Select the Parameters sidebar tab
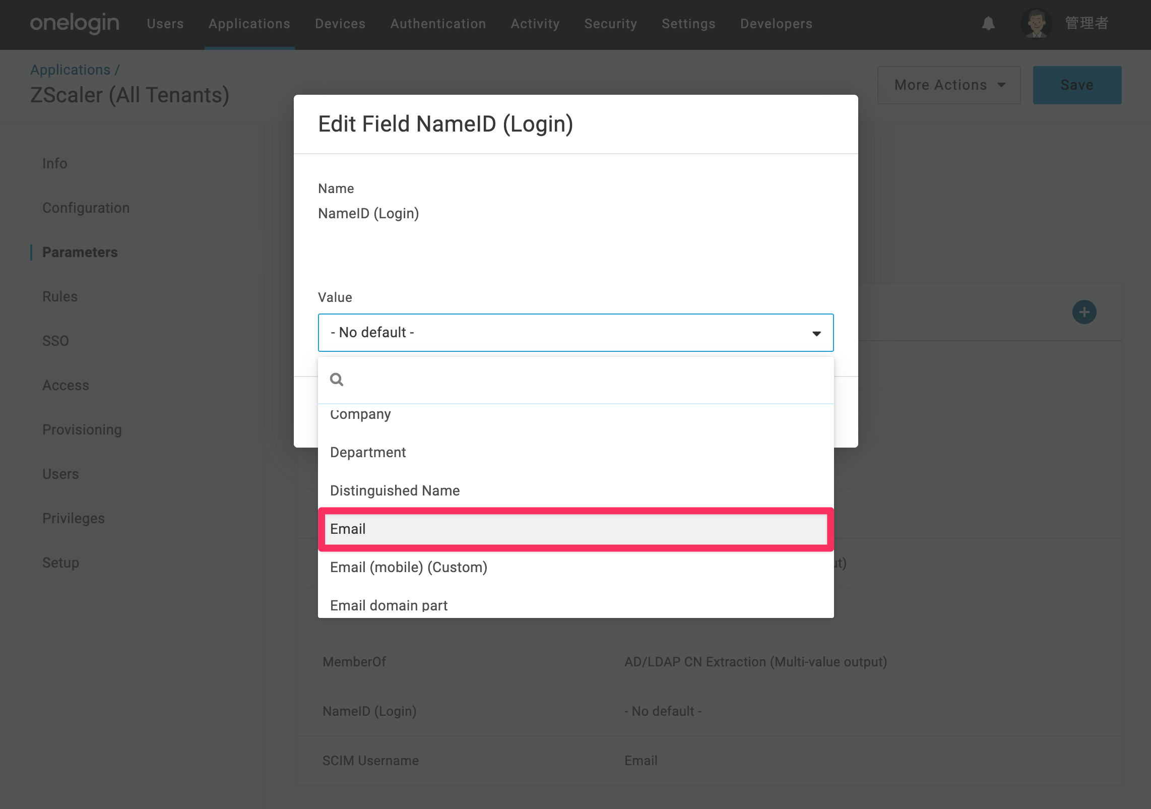1151x809 pixels. click(x=80, y=252)
